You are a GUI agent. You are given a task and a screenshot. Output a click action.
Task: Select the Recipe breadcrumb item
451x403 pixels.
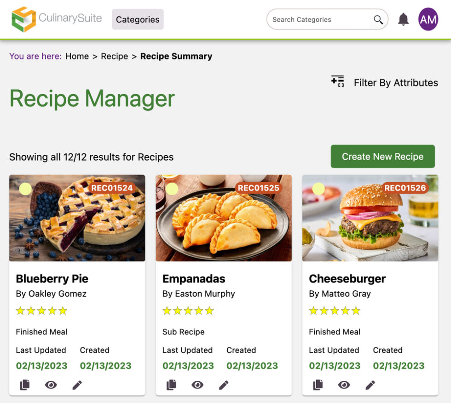click(114, 56)
